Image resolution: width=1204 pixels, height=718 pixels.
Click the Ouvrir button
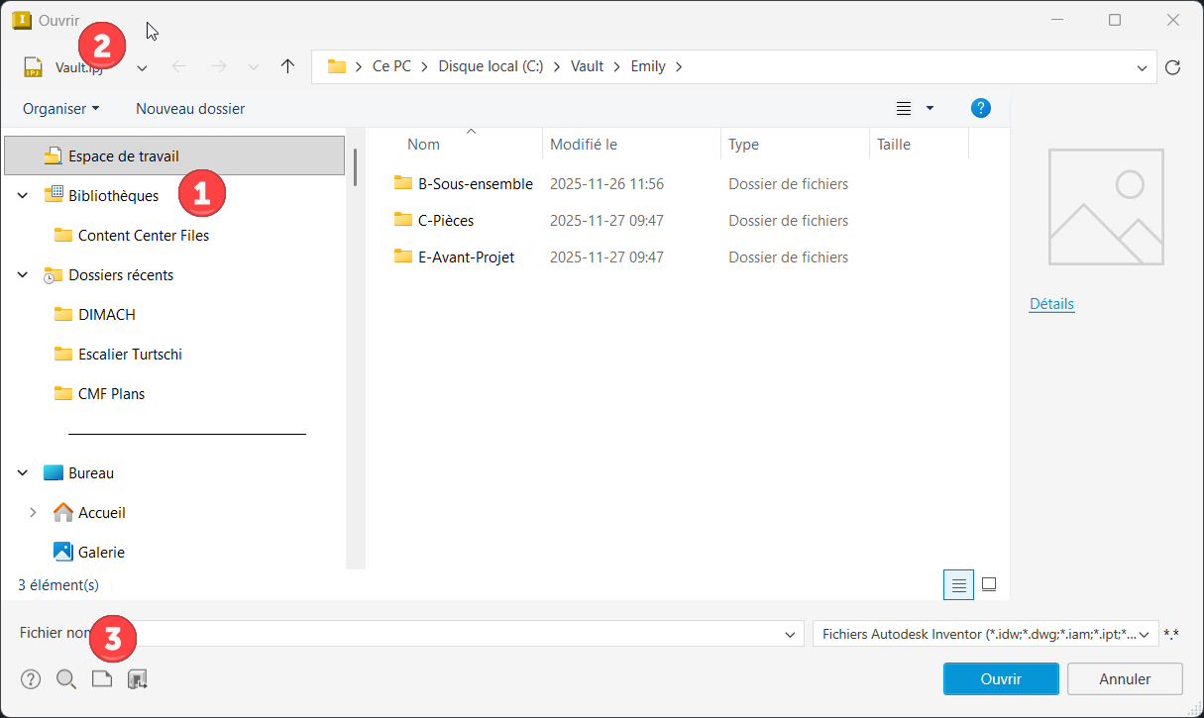1001,679
